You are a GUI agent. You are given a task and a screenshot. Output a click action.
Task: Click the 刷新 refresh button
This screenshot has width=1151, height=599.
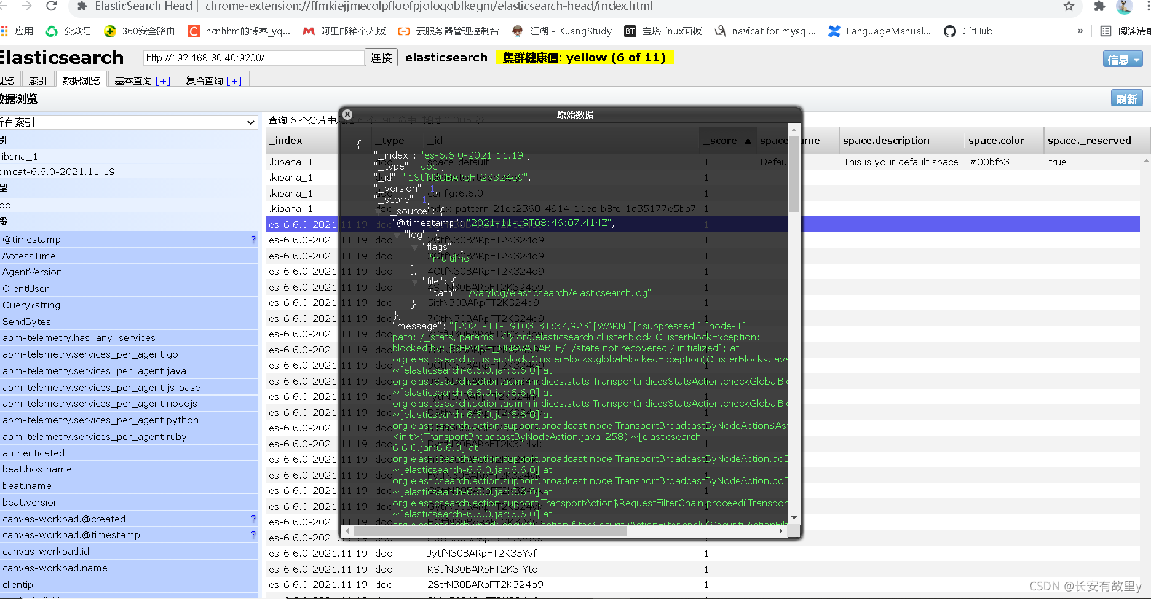[x=1126, y=99]
